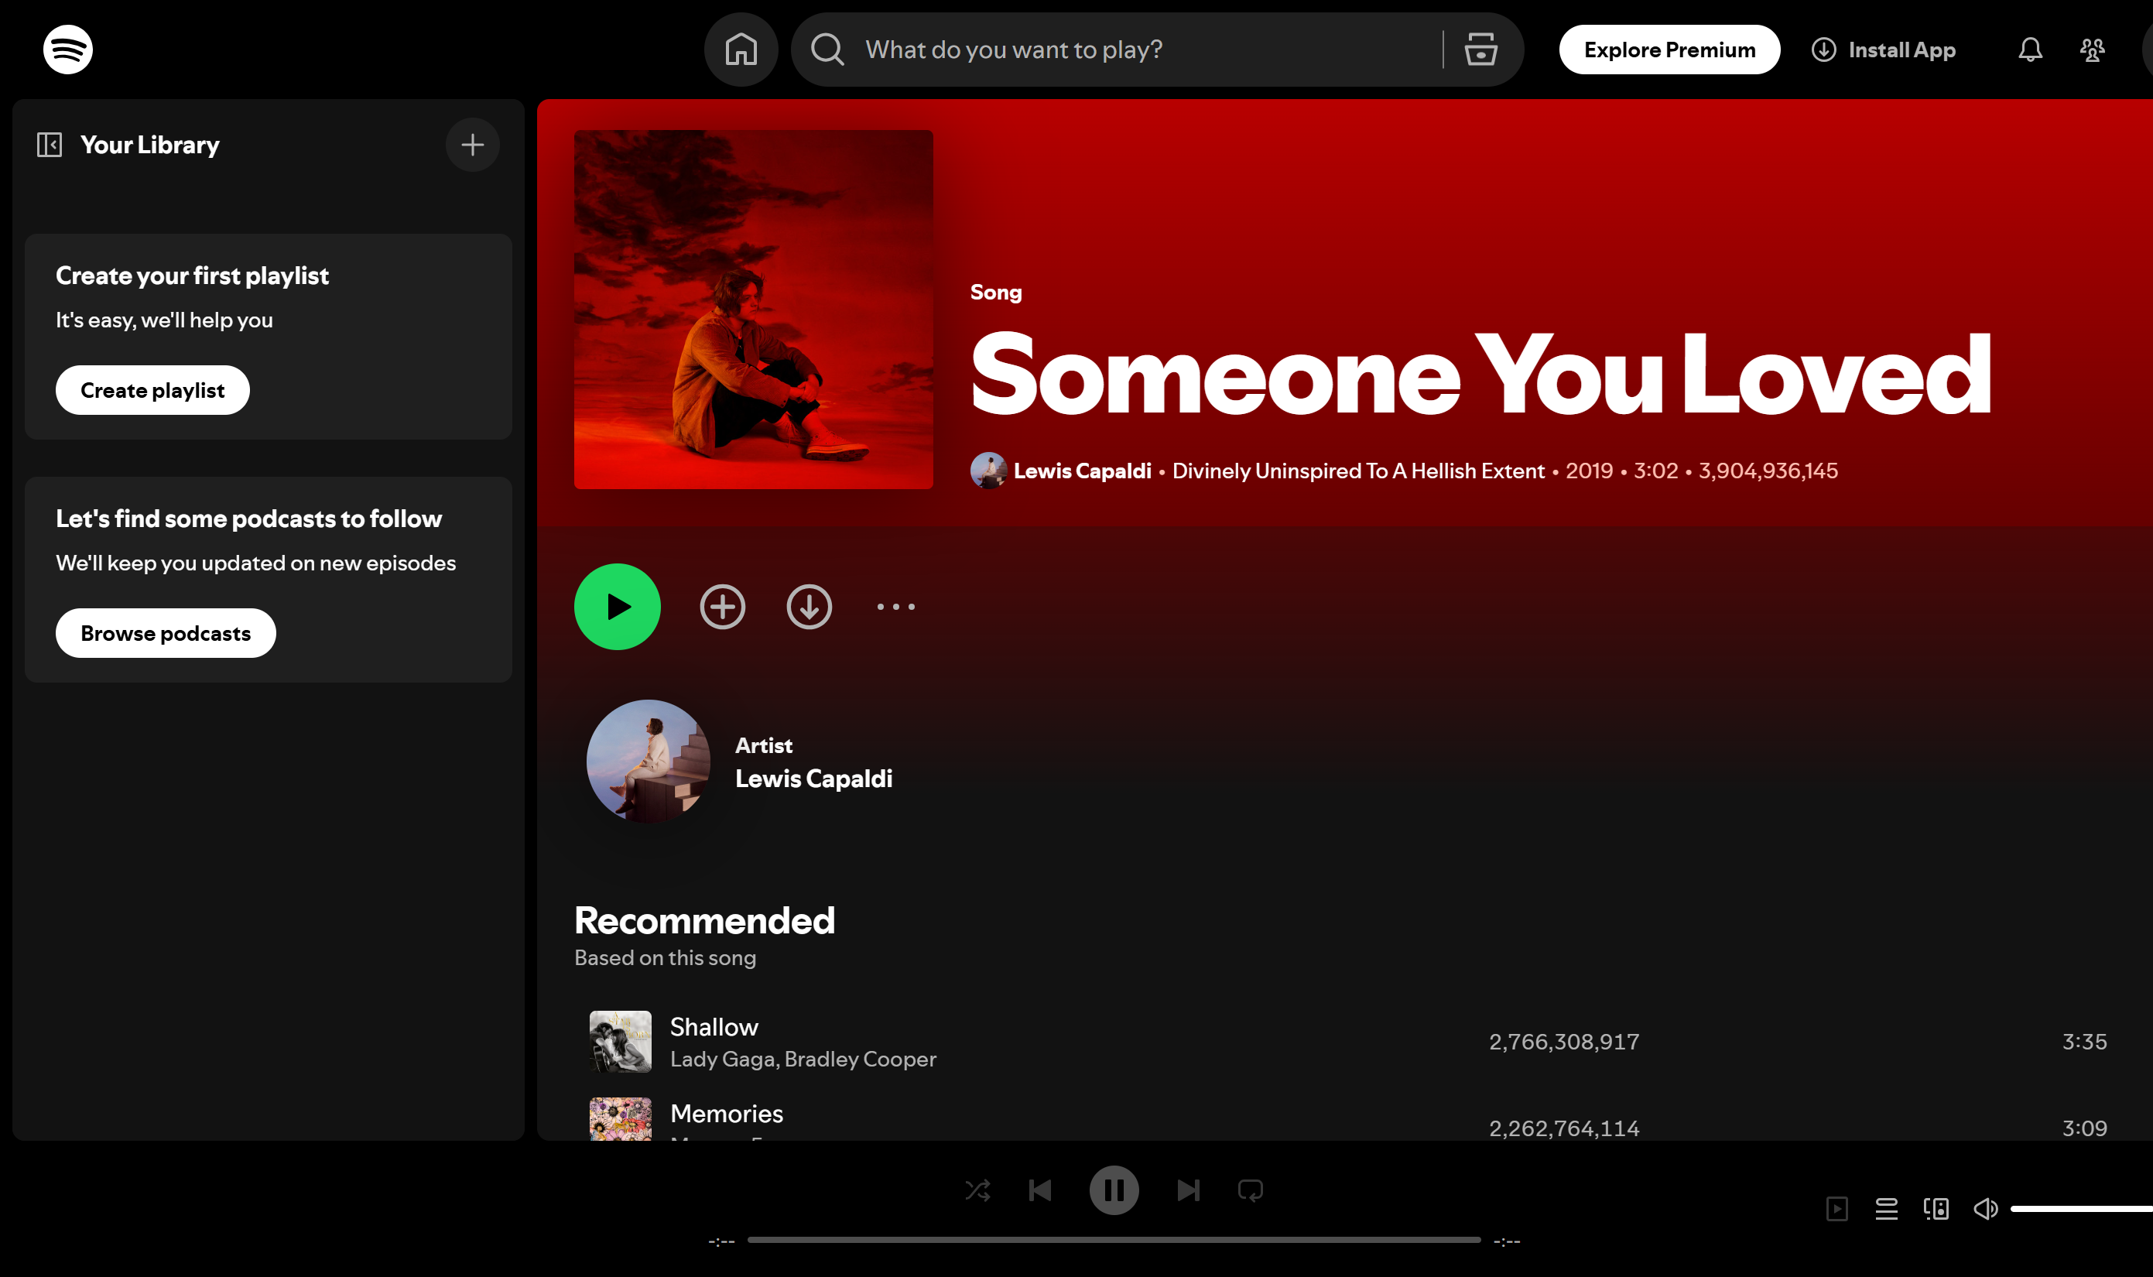Viewport: 2153px width, 1277px height.
Task: Open the Browse icon beside the search bar
Action: pos(1478,49)
